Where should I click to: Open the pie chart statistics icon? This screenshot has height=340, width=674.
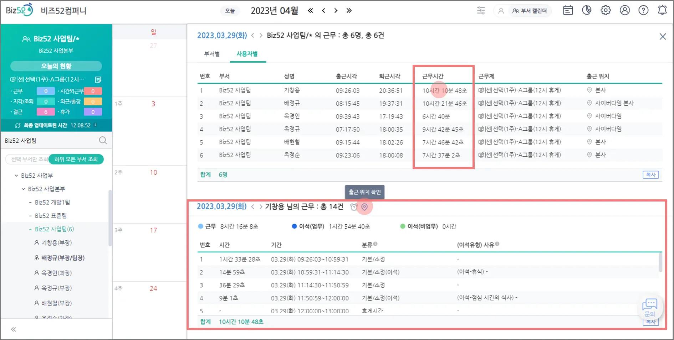(x=587, y=10)
